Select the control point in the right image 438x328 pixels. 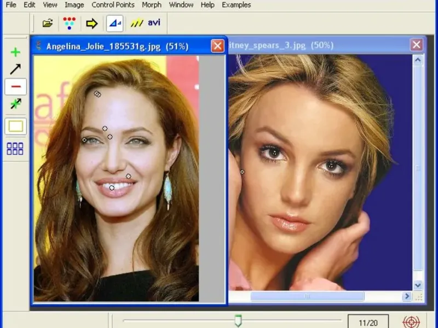pyautogui.click(x=242, y=172)
